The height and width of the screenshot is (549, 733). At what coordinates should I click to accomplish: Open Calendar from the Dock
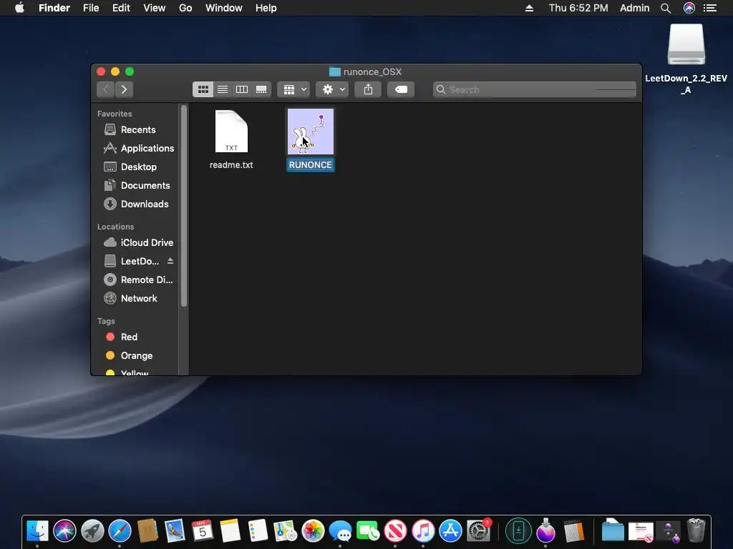pyautogui.click(x=203, y=531)
